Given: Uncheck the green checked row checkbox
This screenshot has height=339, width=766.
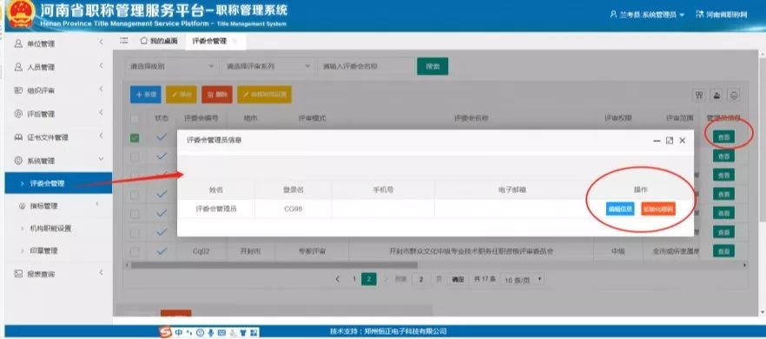Looking at the screenshot, I should pos(135,138).
